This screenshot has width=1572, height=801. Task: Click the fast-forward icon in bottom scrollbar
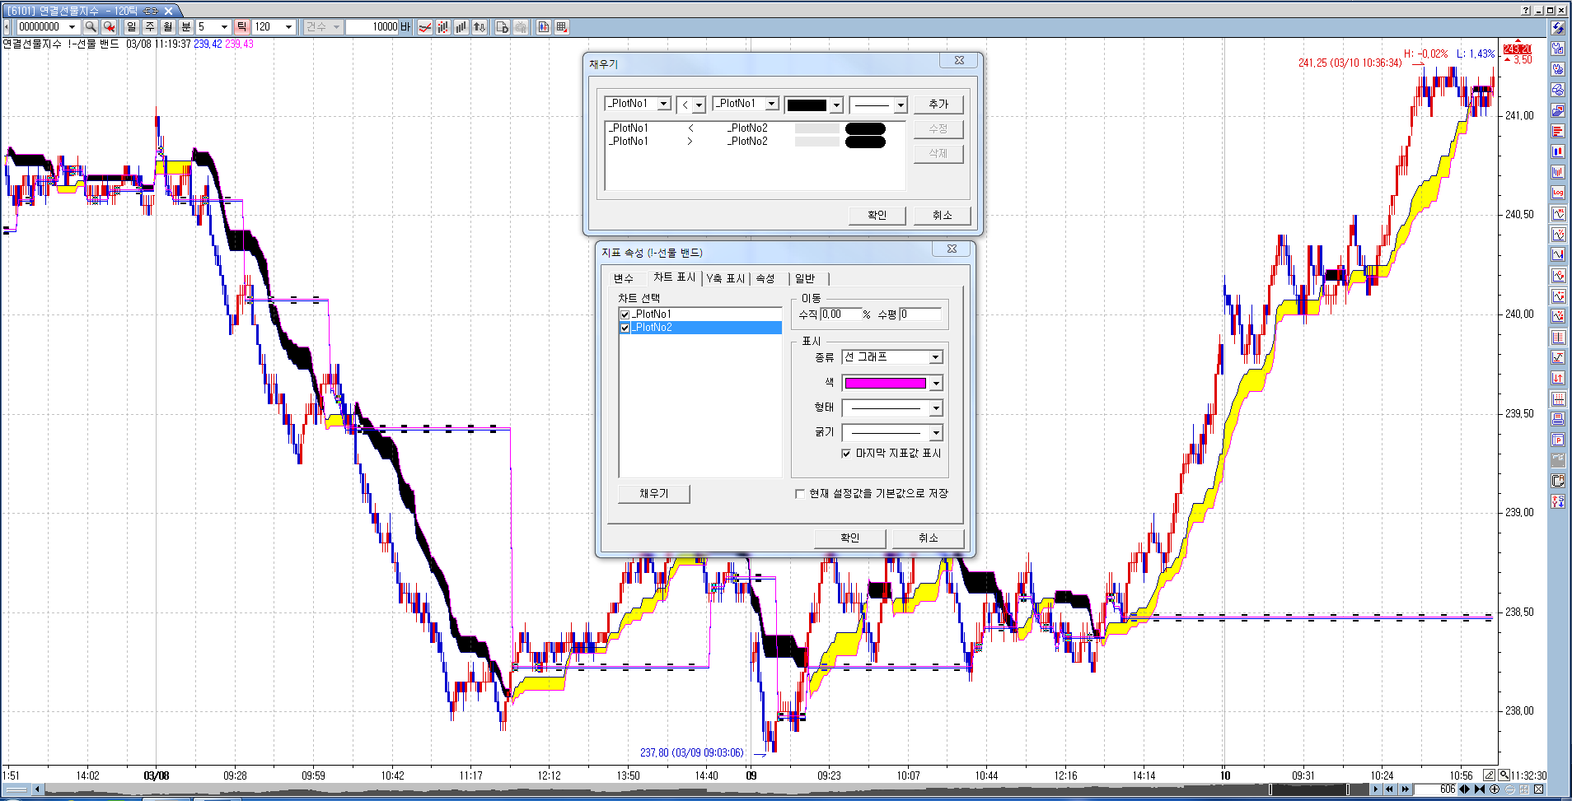[x=1405, y=789]
